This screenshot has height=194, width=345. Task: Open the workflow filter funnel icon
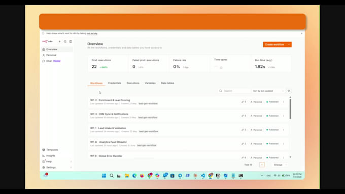(x=289, y=91)
